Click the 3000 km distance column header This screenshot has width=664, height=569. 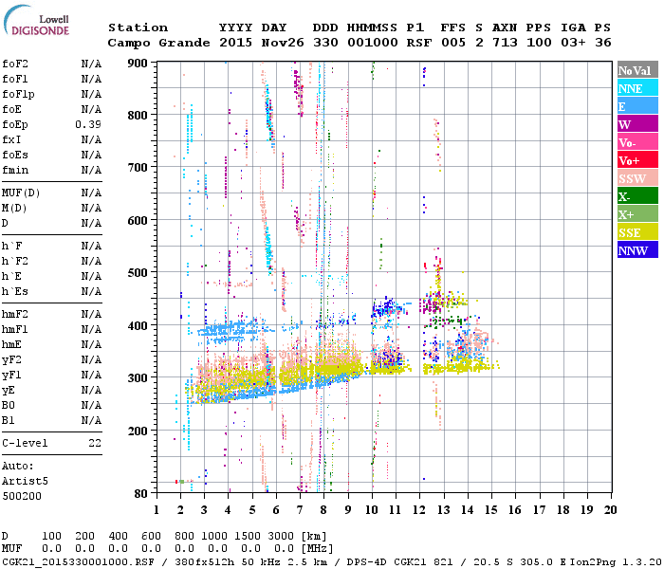click(x=281, y=536)
